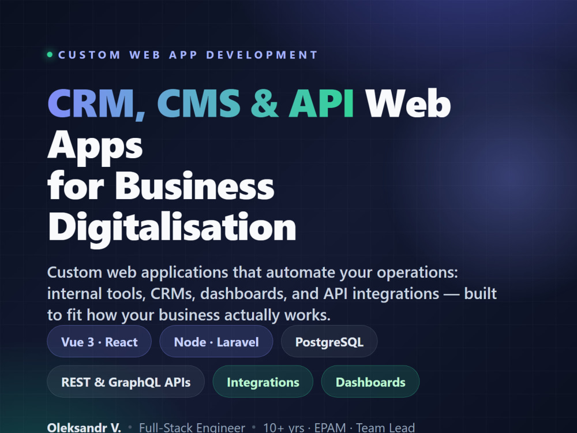
Task: Click the heading line "for Business"
Action: (x=161, y=186)
